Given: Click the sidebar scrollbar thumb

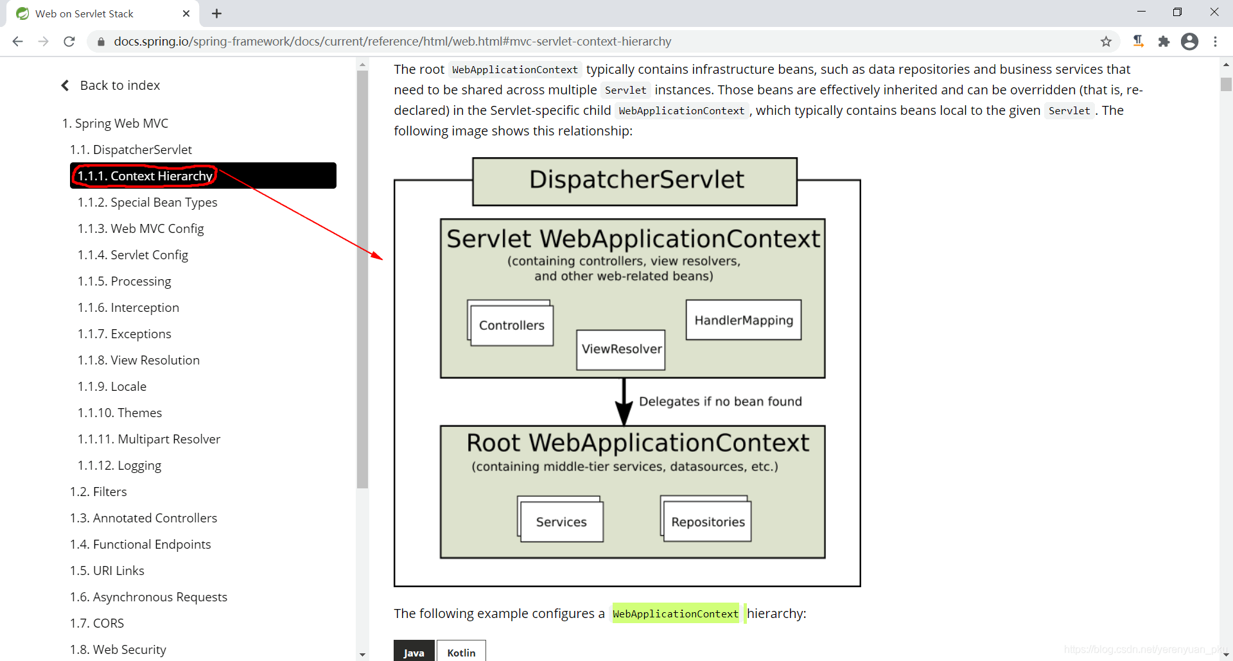Looking at the screenshot, I should tap(363, 279).
